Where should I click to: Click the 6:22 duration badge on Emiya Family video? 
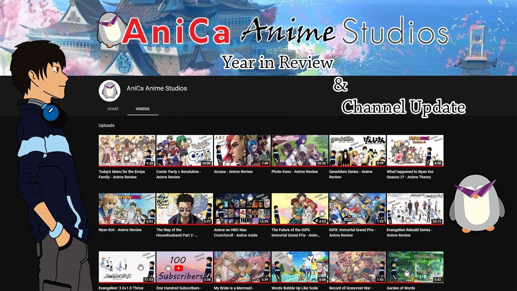click(x=149, y=163)
